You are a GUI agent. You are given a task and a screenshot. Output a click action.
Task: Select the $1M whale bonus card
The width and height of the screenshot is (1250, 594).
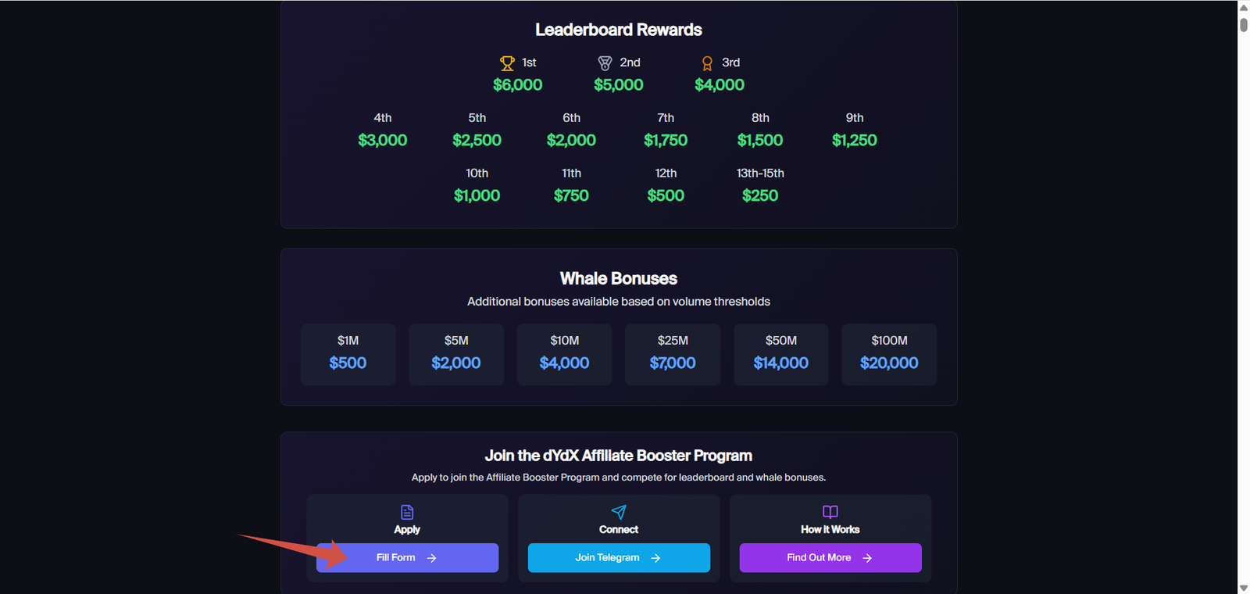pyautogui.click(x=348, y=354)
